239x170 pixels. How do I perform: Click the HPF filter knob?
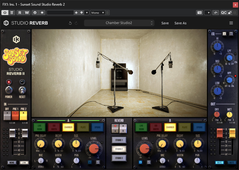229,80
